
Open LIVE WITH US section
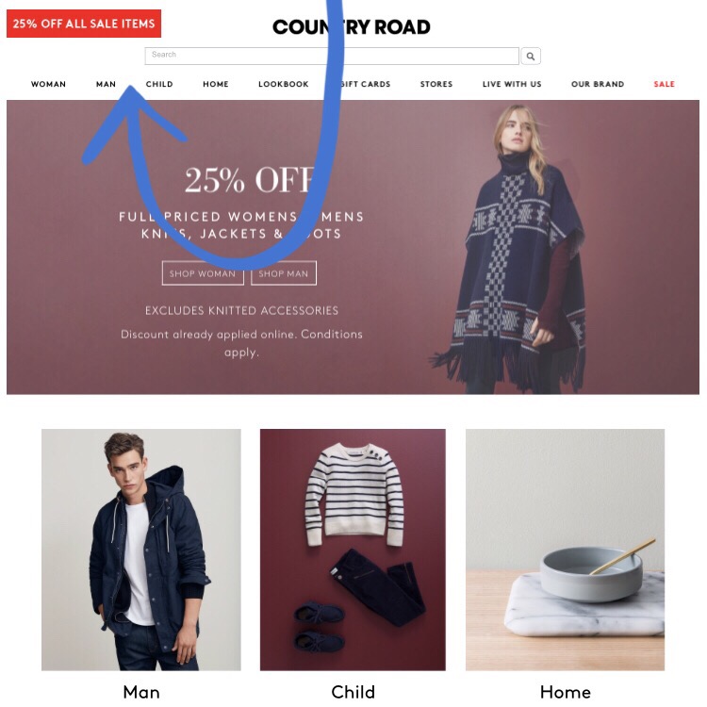coord(512,84)
